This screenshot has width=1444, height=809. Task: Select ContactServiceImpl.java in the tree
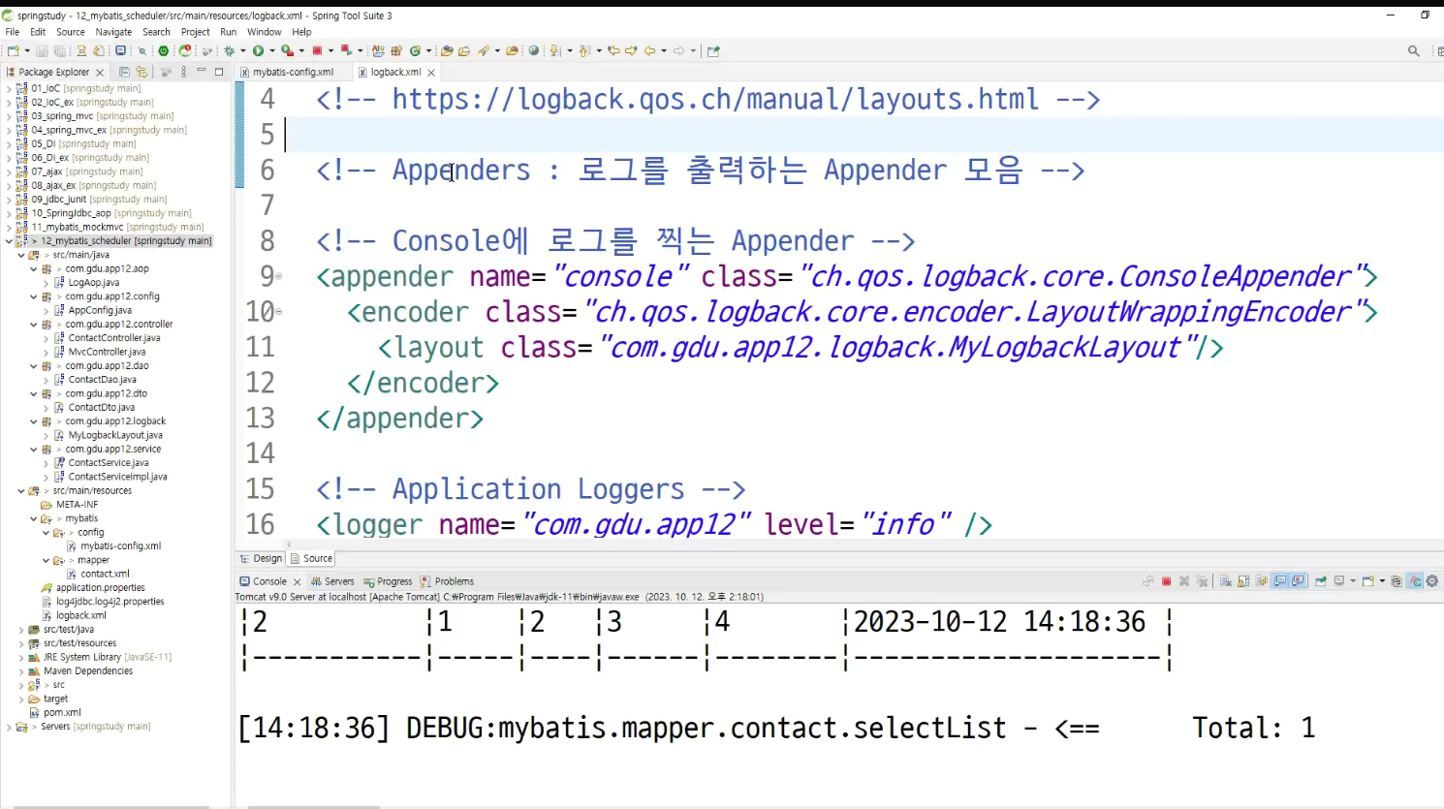[x=117, y=477]
